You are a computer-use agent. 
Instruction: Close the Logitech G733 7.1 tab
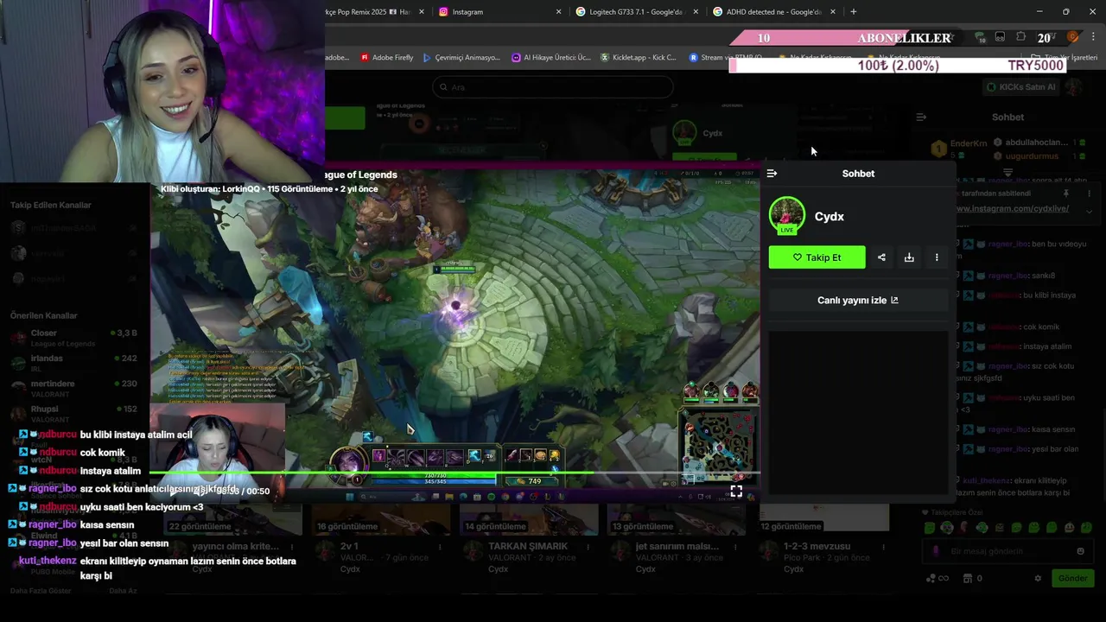[696, 12]
